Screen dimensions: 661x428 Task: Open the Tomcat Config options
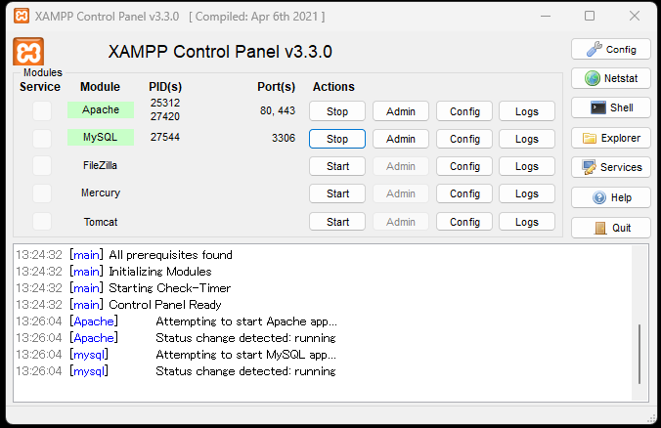click(x=464, y=222)
